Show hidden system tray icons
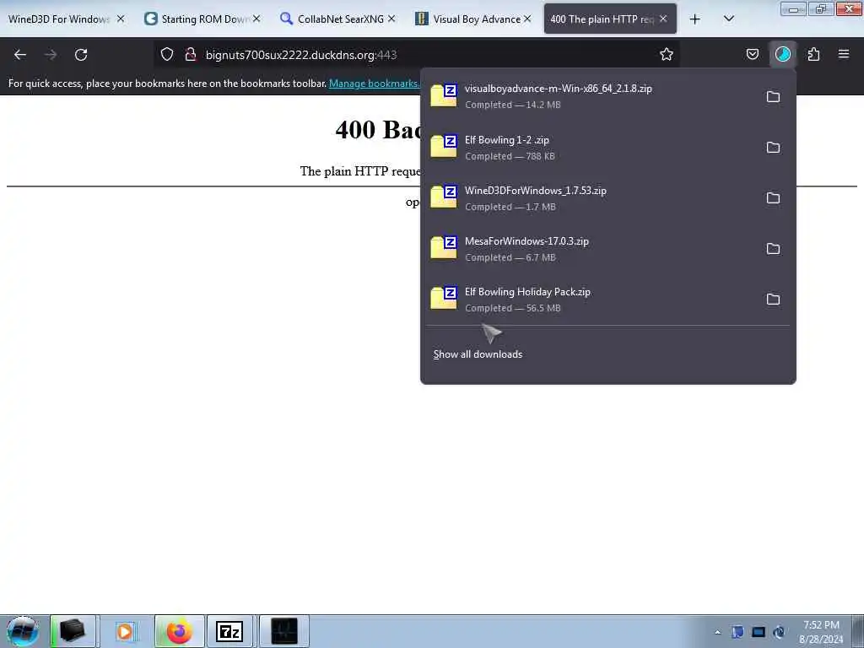 (x=717, y=632)
